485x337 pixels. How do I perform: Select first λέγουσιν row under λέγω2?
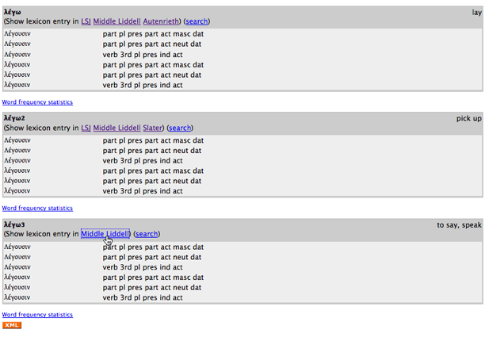[17, 140]
